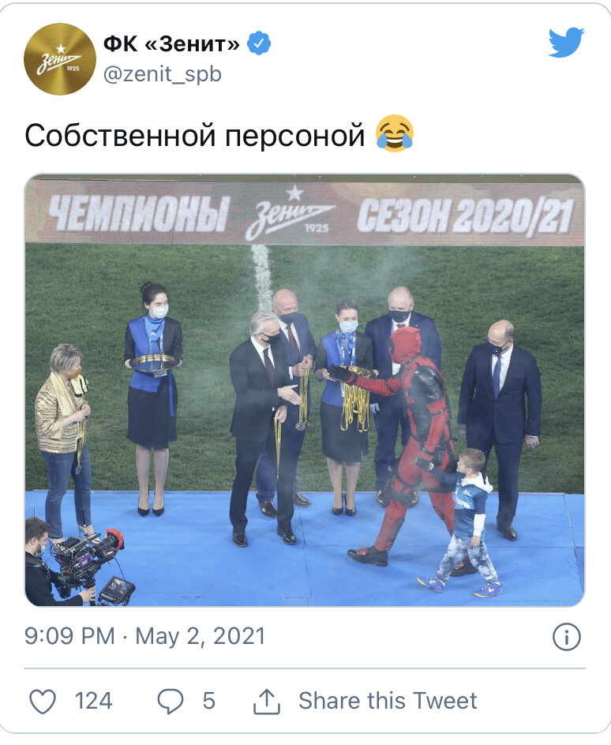Click the 5 replies count
611x745 pixels.
tap(209, 702)
